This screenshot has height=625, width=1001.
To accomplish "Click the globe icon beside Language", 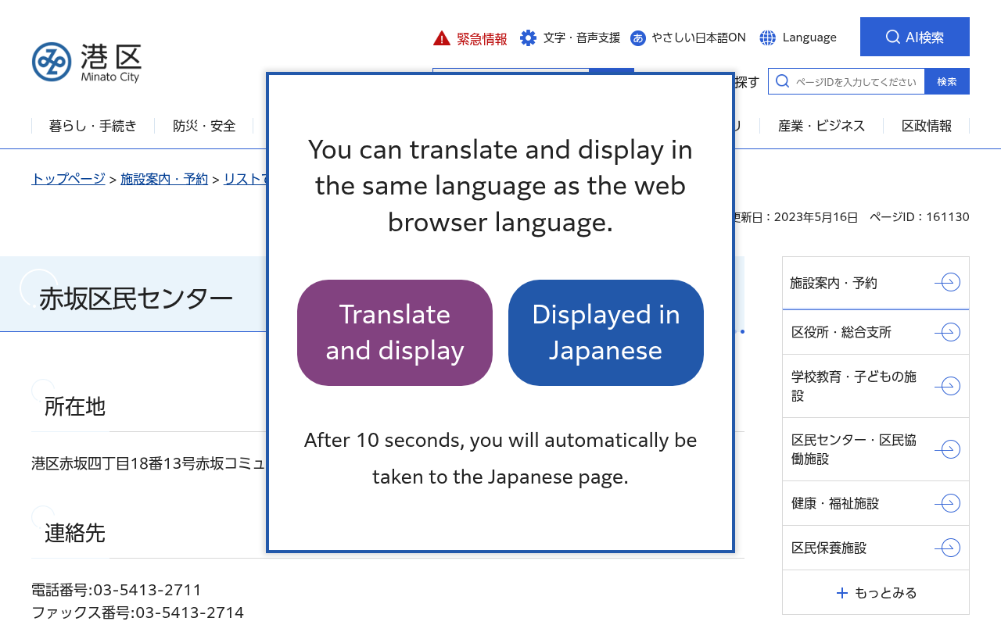I will tap(768, 37).
